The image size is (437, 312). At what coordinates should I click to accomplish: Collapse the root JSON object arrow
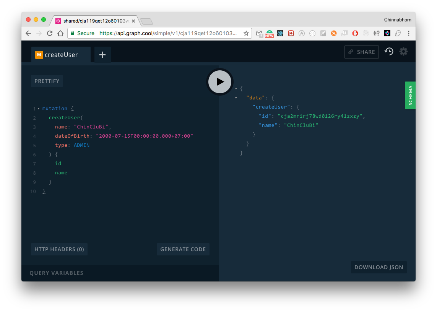coord(236,89)
